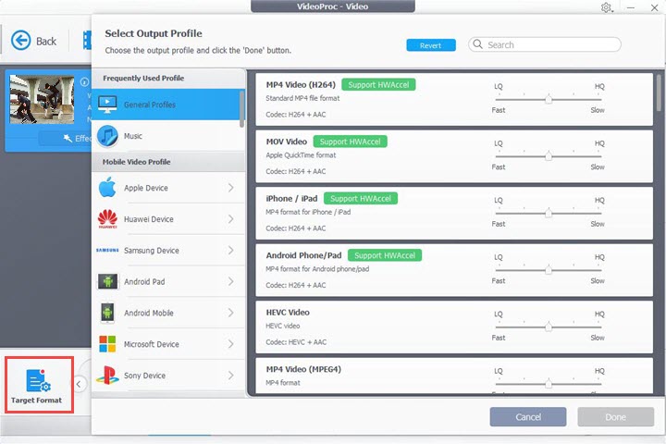Viewport: 666px width, 444px height.
Task: Click Support HWAccel badge on iPhone / iPad
Action: click(361, 199)
